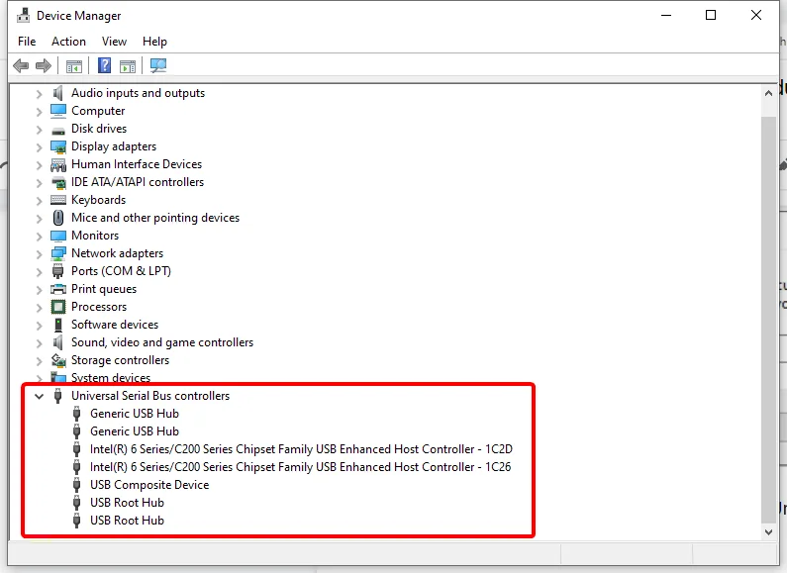Minimize the Device Manager window

point(666,15)
